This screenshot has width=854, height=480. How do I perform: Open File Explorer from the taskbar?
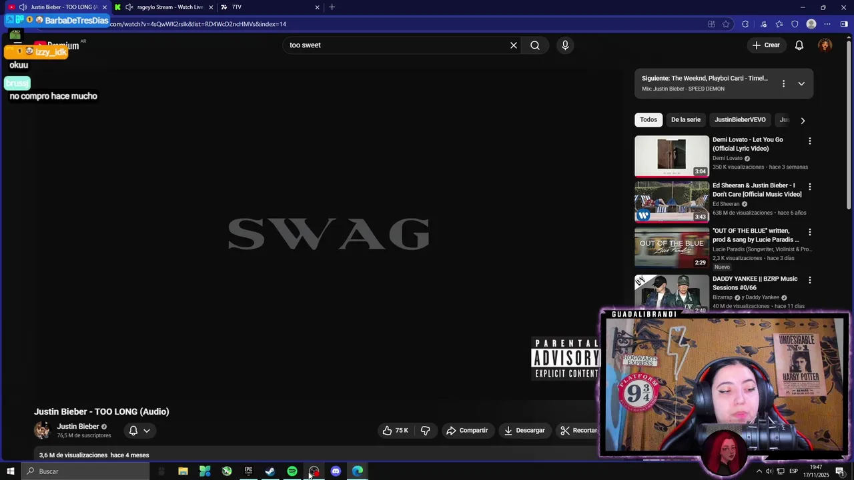pos(183,471)
